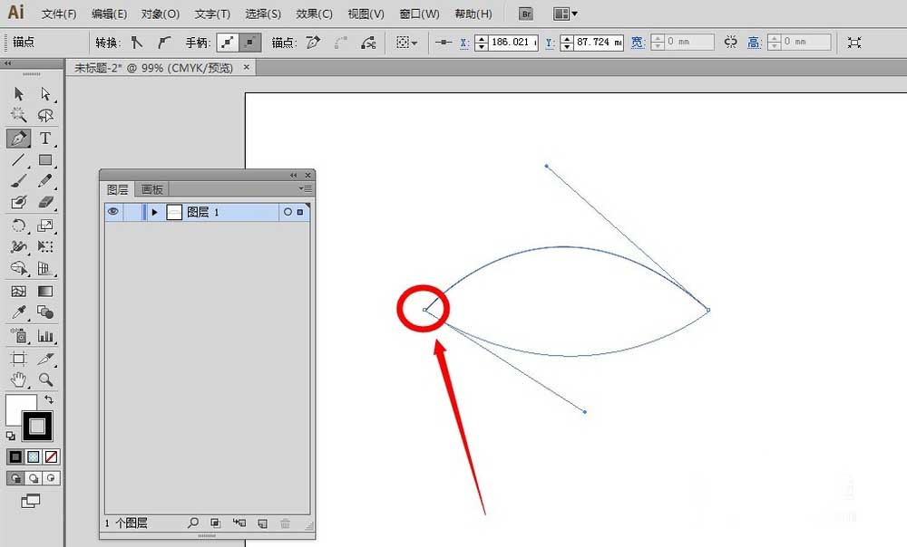Open the 选择(S) menu

click(263, 14)
